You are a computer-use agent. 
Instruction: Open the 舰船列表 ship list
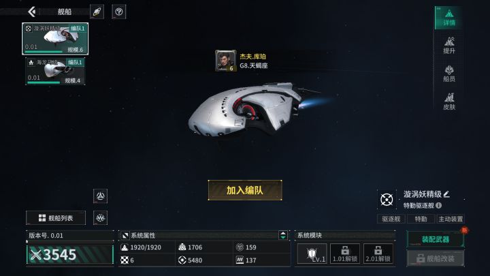click(56, 218)
